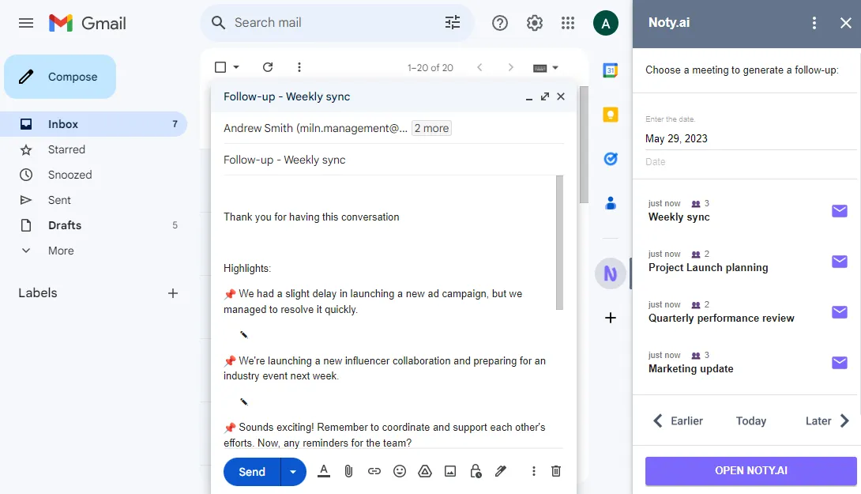Click the Search mail field

336,23
